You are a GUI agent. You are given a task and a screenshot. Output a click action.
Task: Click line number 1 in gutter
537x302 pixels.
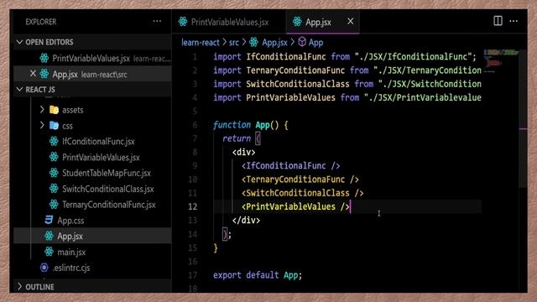pos(195,57)
